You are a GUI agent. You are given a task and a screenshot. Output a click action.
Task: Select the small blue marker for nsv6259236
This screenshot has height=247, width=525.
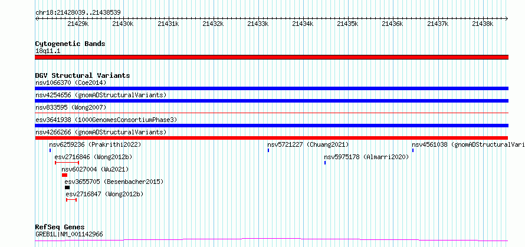coord(50,150)
